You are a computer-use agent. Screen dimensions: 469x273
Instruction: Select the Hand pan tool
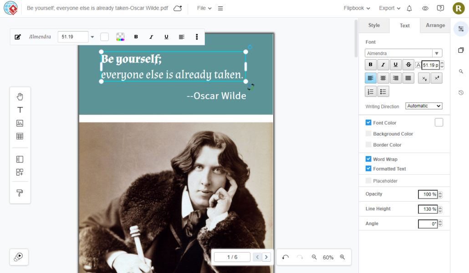coord(20,96)
